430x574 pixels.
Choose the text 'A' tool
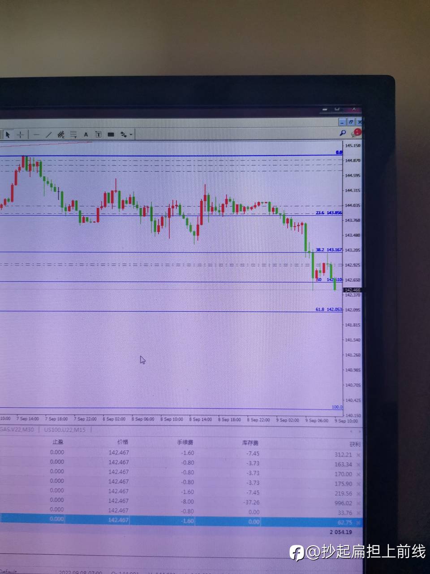pyautogui.click(x=86, y=135)
